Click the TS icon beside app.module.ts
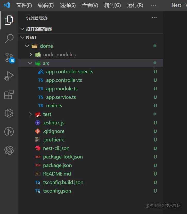The width and height of the screenshot is (187, 214). 41,89
